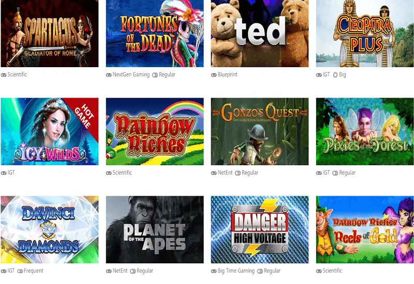Click the Big jackpot icon under Cleopatra Plus
The width and height of the screenshot is (414, 284).
point(335,75)
